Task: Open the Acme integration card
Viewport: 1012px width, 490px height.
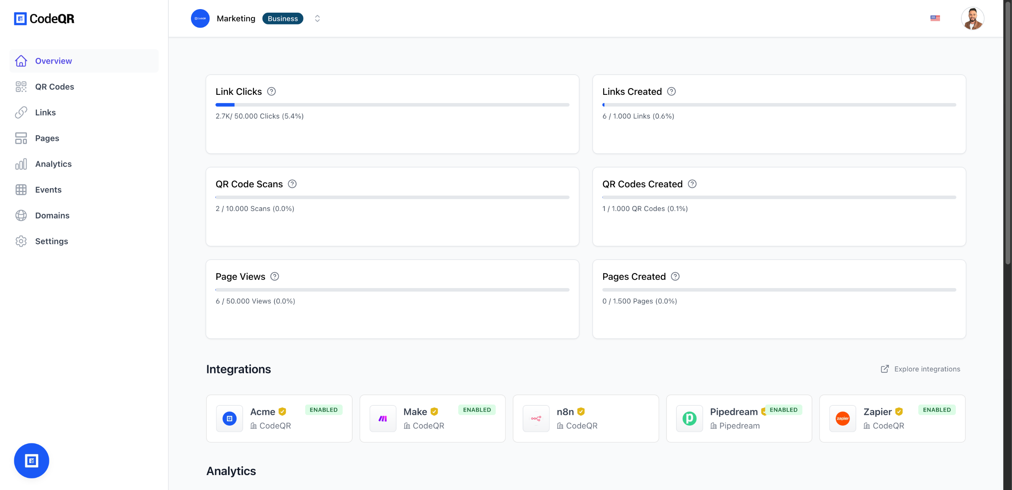Action: (x=279, y=418)
